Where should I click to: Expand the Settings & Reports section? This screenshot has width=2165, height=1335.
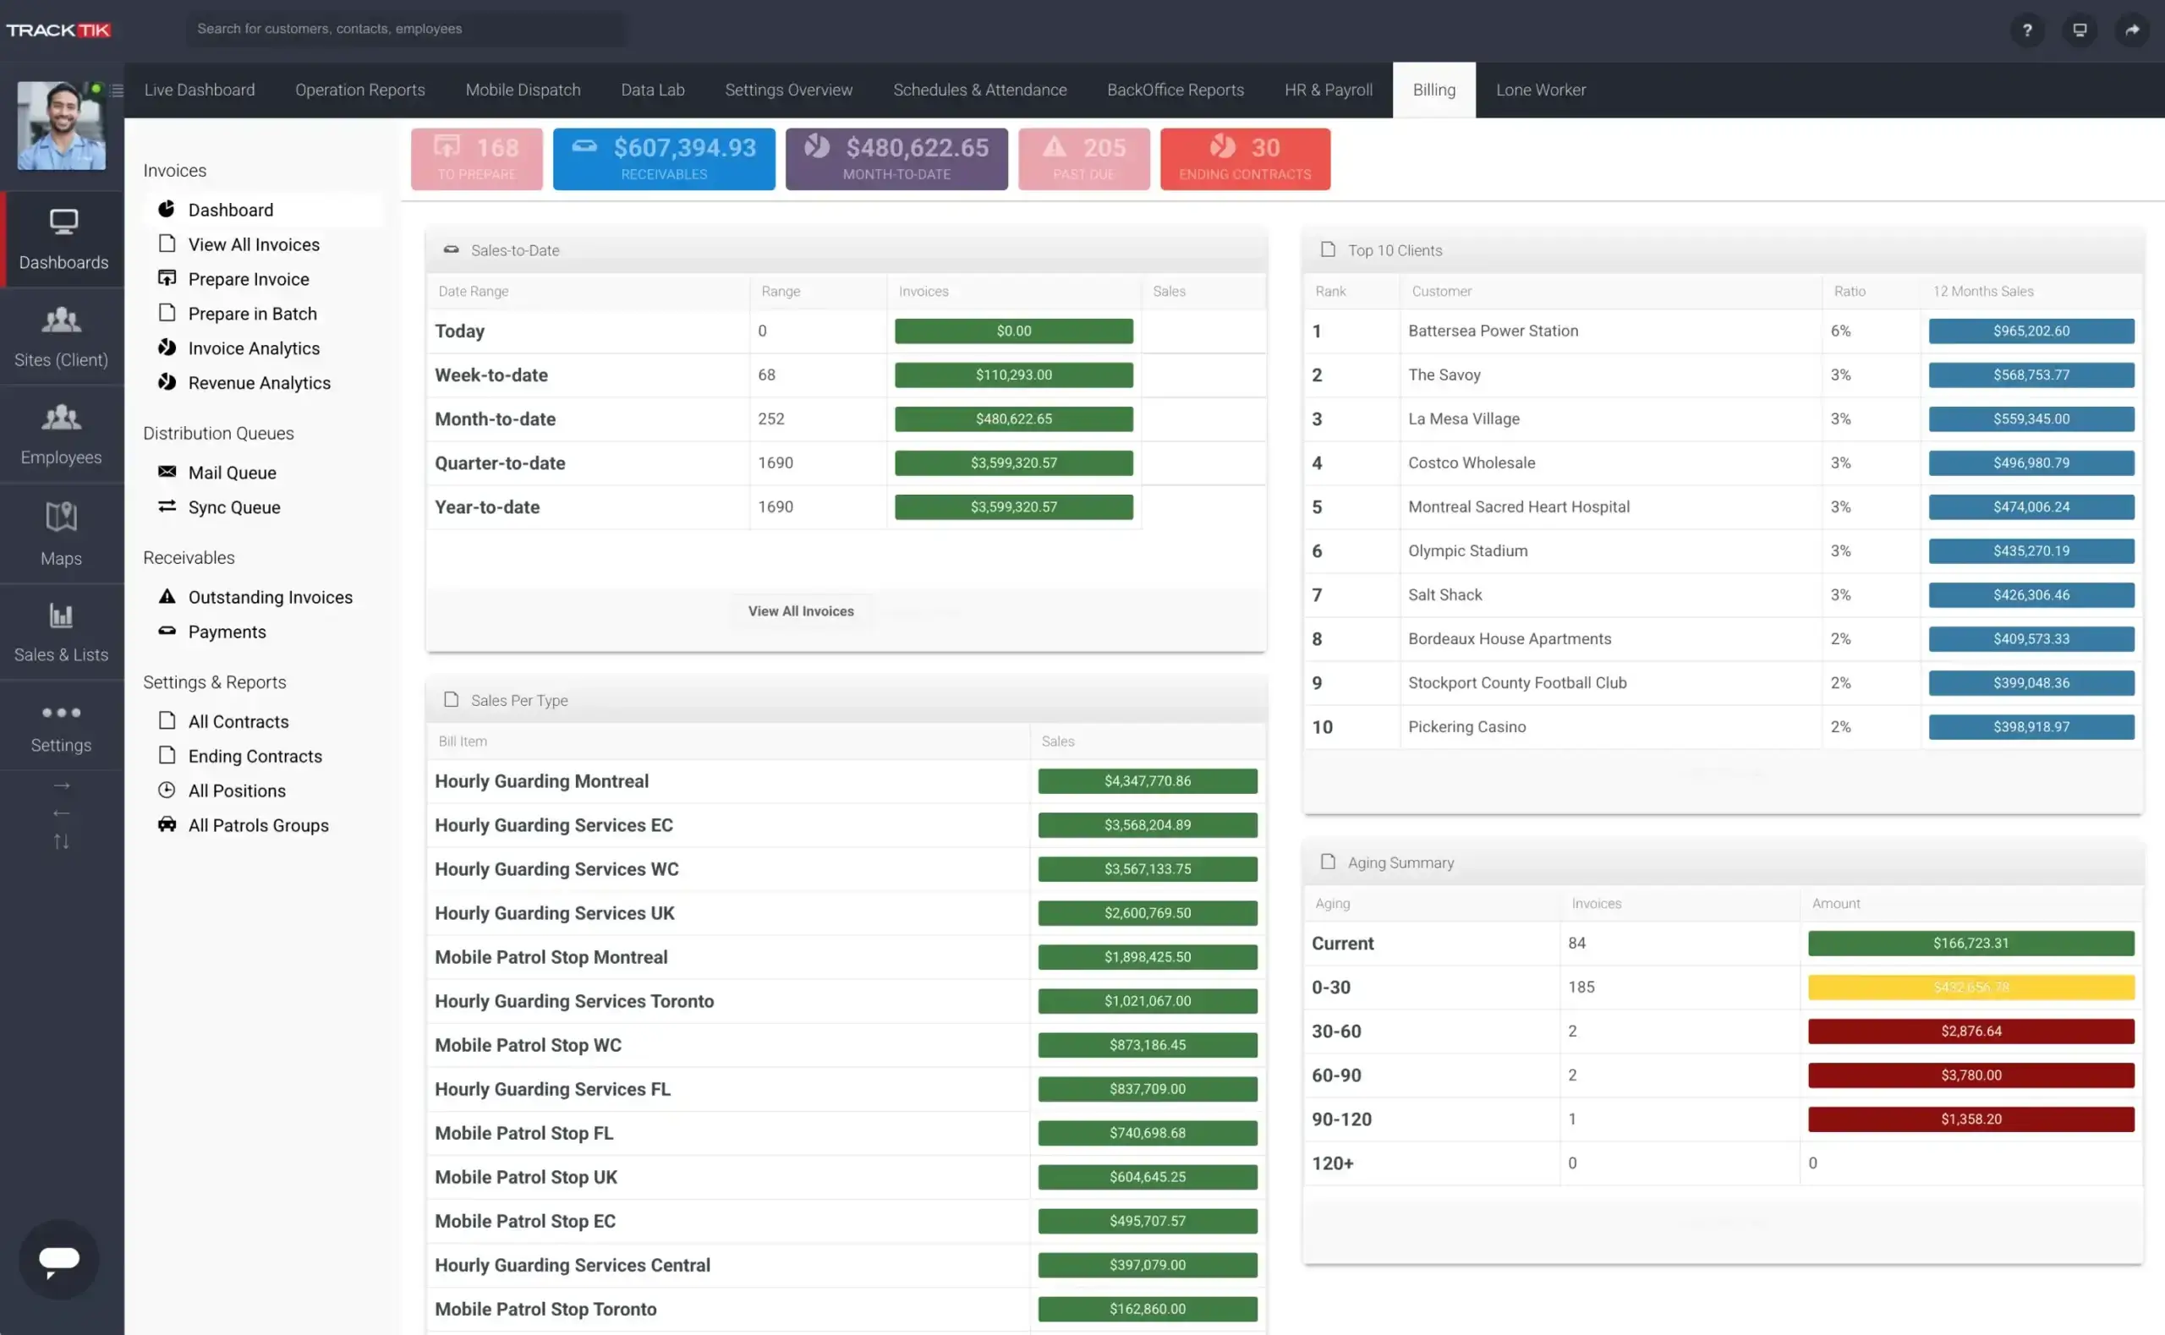point(215,681)
